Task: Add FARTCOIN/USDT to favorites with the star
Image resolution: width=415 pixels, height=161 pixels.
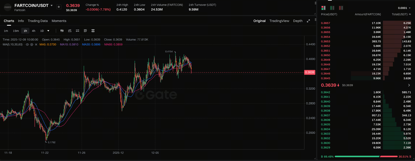Action: pyautogui.click(x=59, y=7)
